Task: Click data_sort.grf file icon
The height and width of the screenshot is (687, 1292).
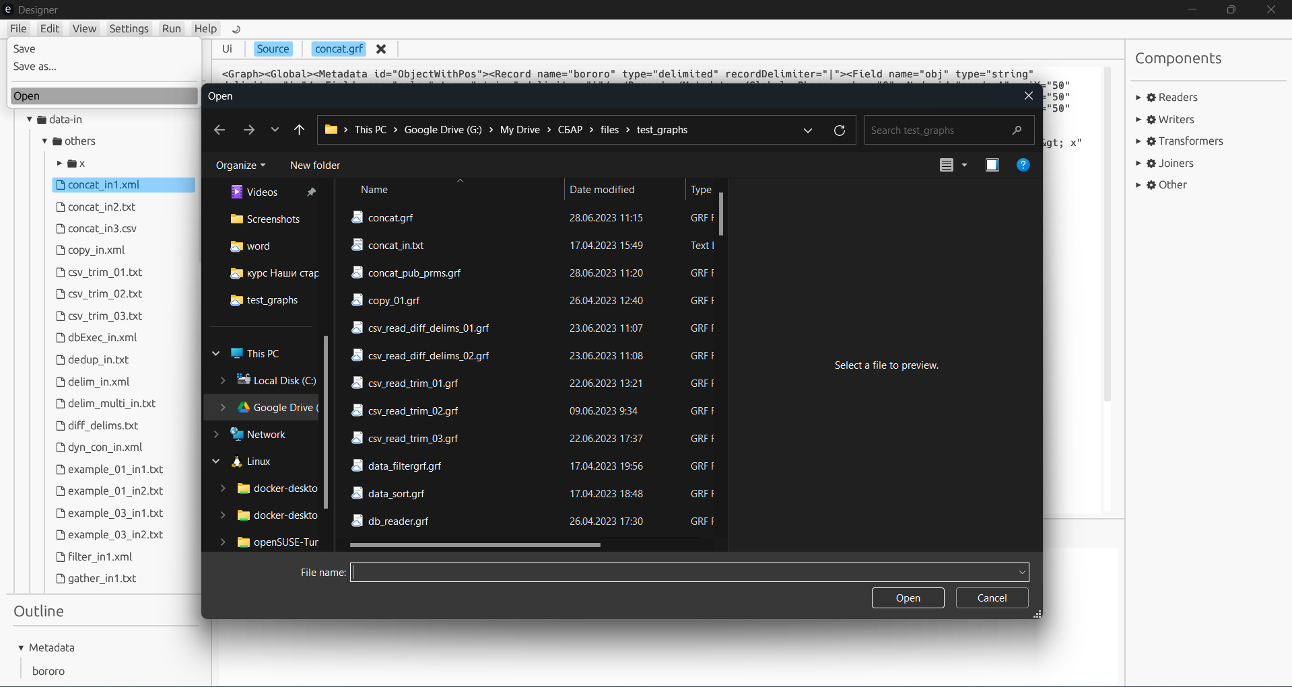Action: coord(358,493)
